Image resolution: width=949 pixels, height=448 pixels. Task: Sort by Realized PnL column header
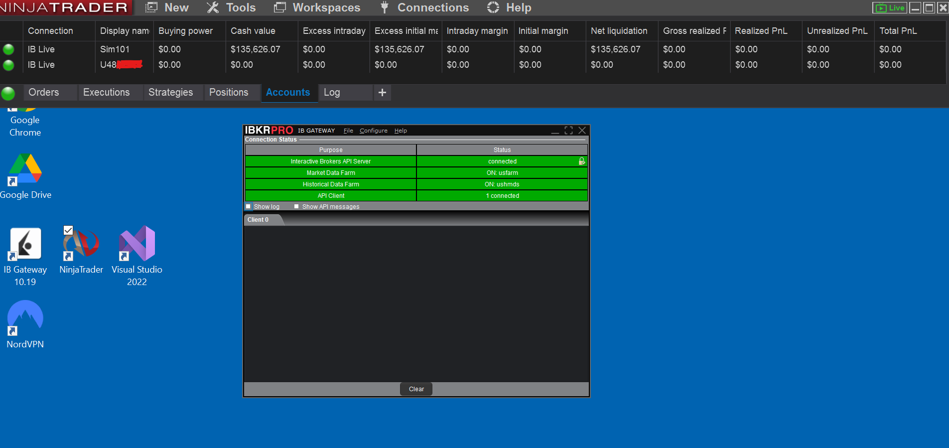click(766, 31)
